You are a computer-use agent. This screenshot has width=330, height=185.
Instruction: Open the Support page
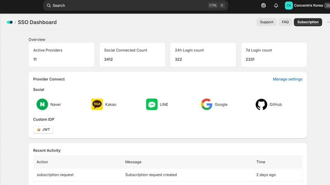pyautogui.click(x=266, y=22)
